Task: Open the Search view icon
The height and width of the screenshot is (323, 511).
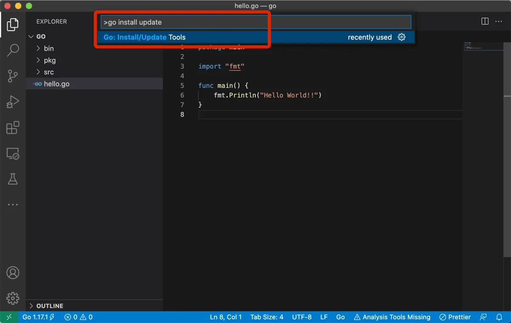Action: point(13,50)
